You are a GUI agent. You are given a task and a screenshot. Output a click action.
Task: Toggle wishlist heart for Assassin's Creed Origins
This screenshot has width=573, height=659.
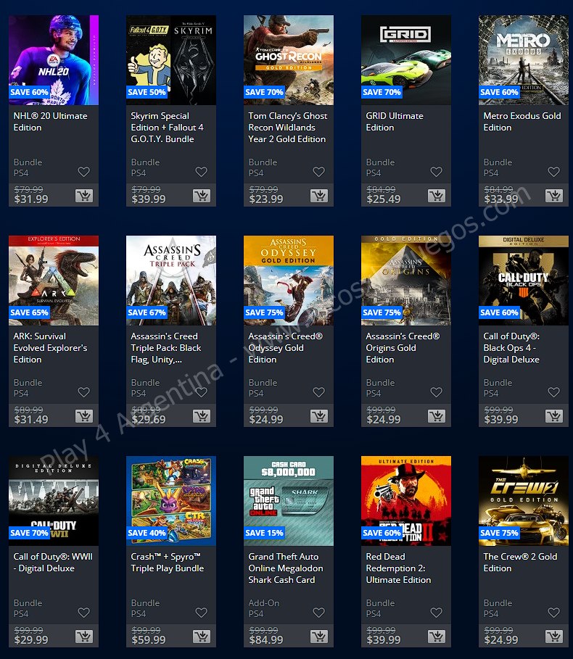point(436,392)
